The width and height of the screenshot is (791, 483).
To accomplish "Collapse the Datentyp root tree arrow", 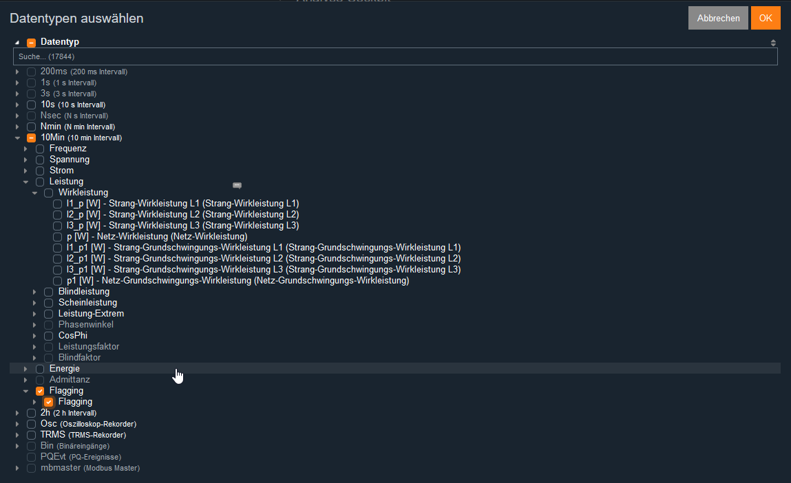I will click(17, 43).
